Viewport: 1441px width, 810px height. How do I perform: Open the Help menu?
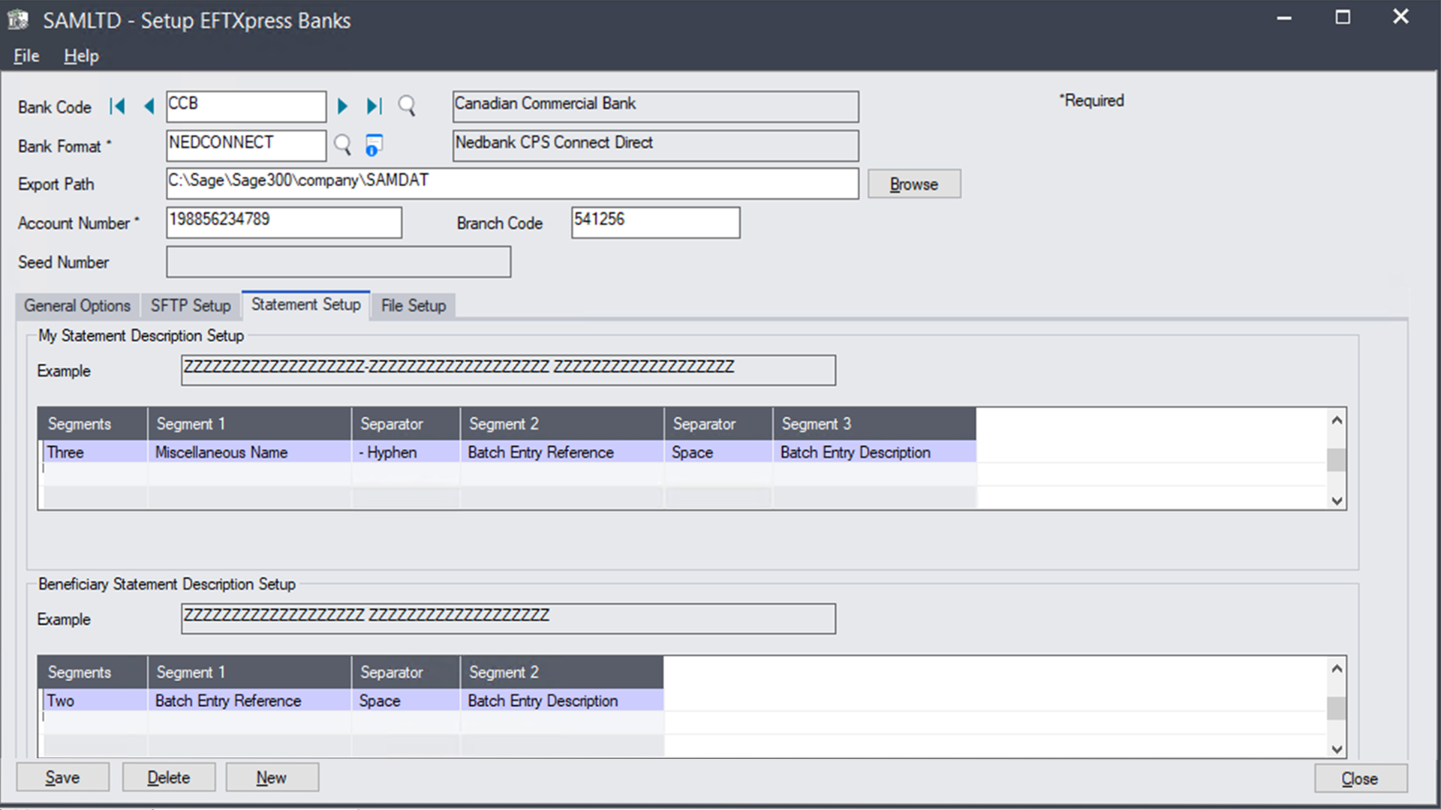(x=80, y=55)
